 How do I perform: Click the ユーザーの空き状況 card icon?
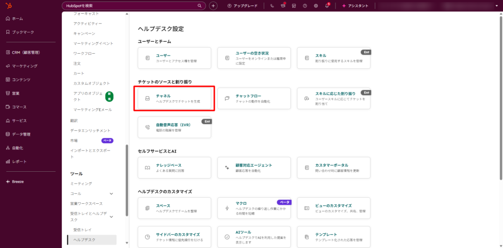tap(227, 58)
